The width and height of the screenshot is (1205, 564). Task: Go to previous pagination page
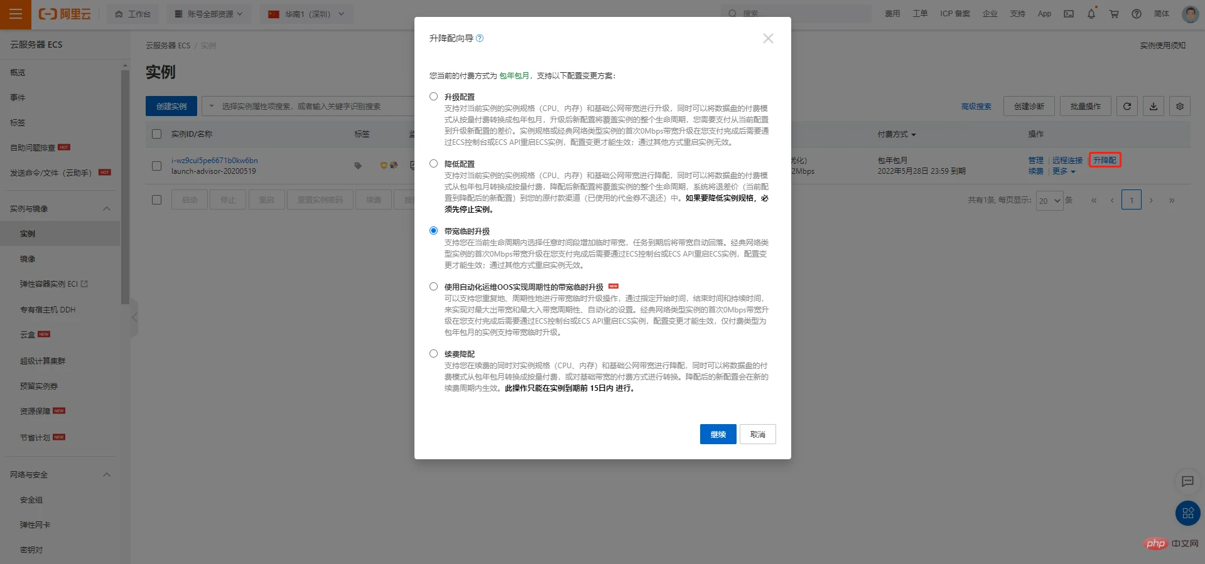coord(1112,200)
